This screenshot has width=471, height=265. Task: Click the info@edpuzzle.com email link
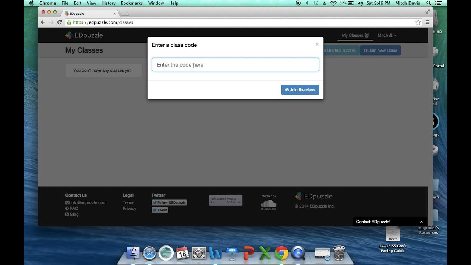click(88, 202)
